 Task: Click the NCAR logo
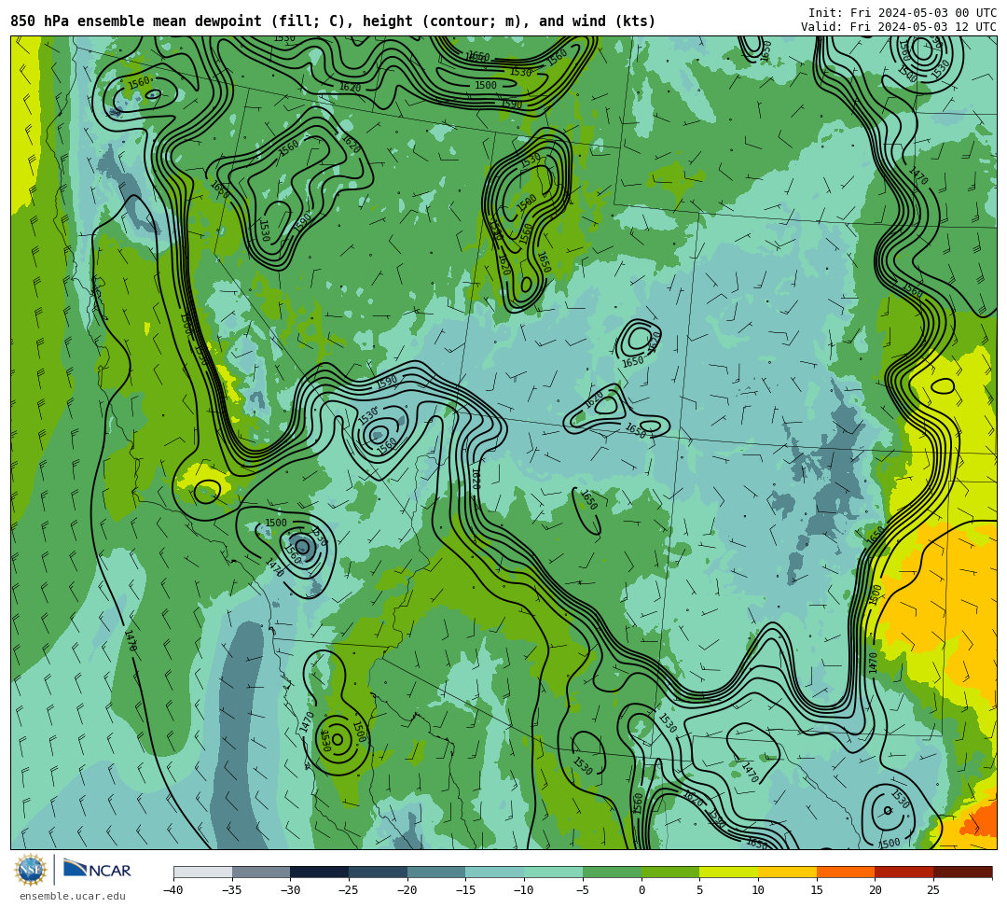pos(97,870)
